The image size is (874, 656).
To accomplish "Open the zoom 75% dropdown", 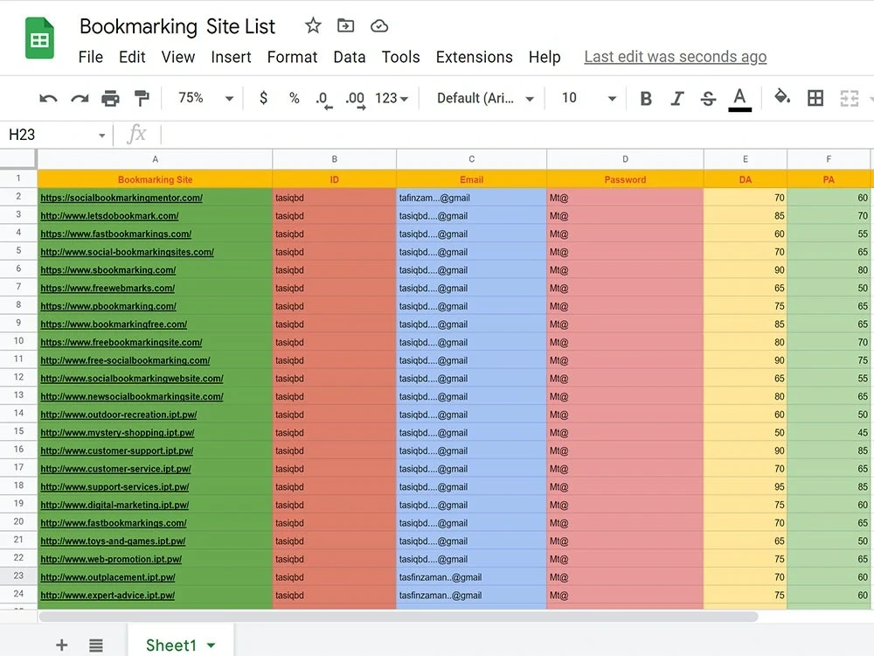I will pos(205,98).
